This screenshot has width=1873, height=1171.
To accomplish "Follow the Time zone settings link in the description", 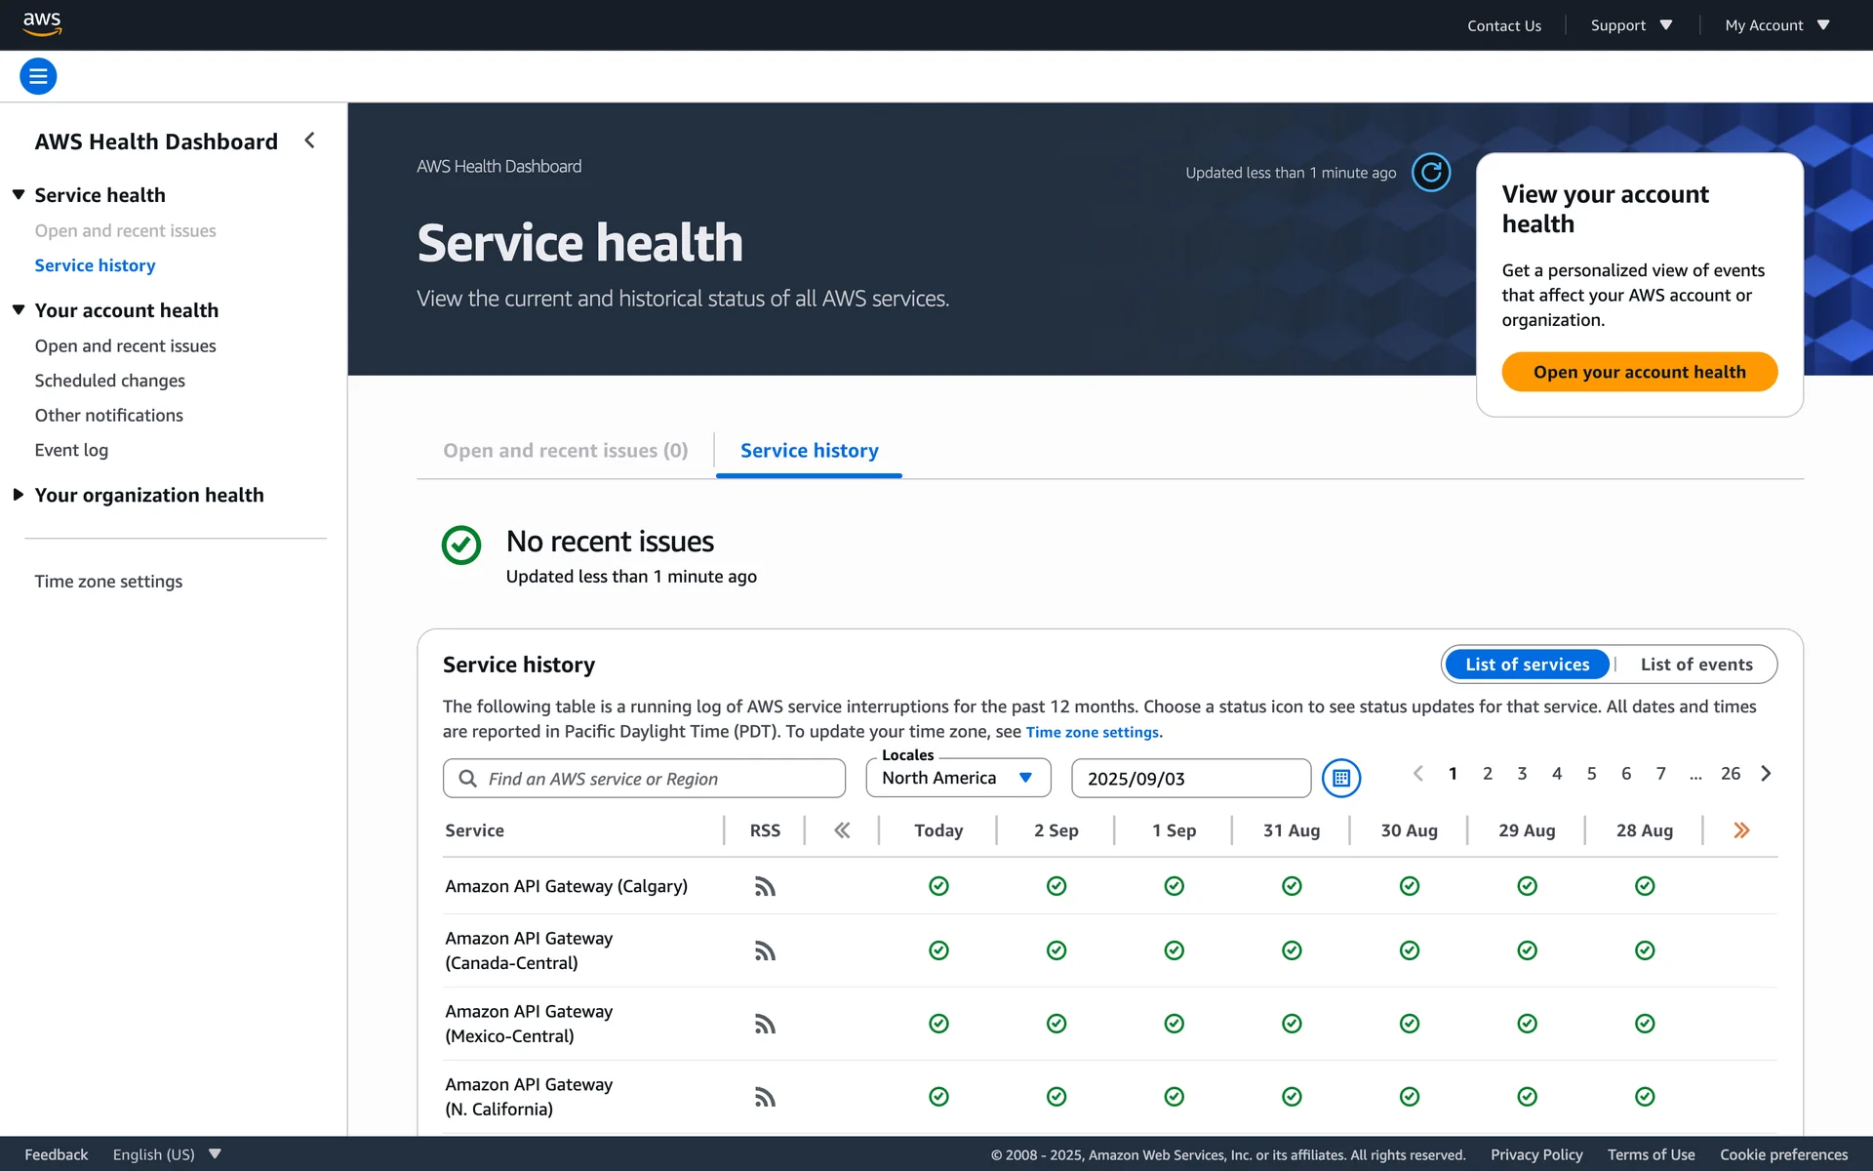I will pyautogui.click(x=1092, y=732).
